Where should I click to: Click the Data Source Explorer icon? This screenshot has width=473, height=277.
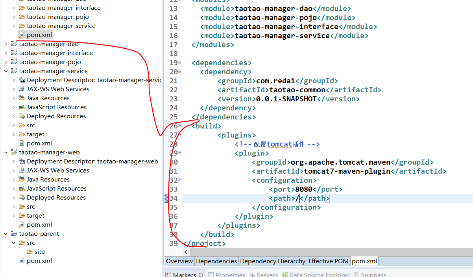coord(285,275)
